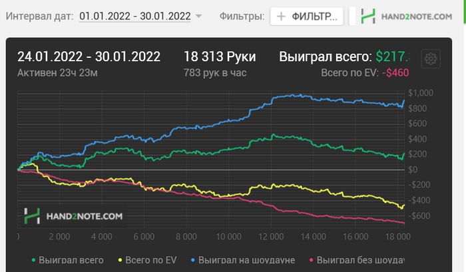This screenshot has width=466, height=272.
Task: Toggle the 'Выиграл без шоудауна' legend series
Action: pos(357,260)
